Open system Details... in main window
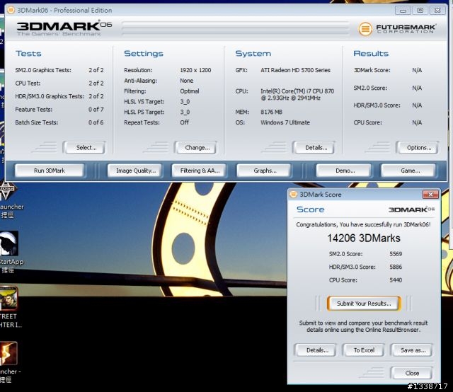 (314, 148)
